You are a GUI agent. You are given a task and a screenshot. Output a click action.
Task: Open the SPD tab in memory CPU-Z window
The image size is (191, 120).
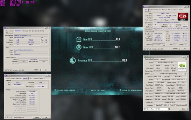[x=31, y=78]
